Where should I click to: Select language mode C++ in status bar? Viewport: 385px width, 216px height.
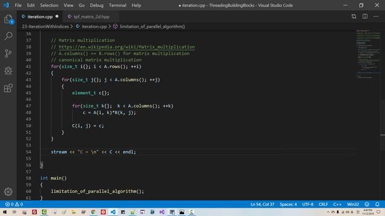337,204
